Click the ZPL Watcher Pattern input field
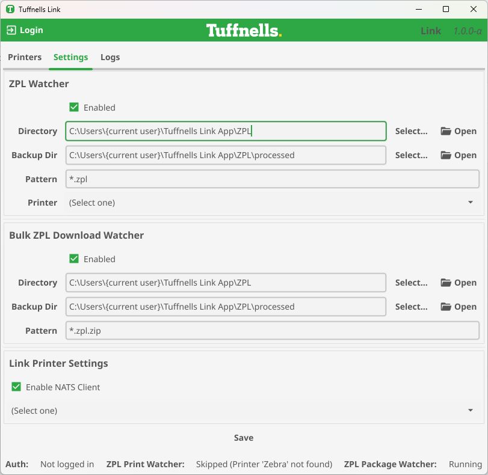 click(x=272, y=179)
